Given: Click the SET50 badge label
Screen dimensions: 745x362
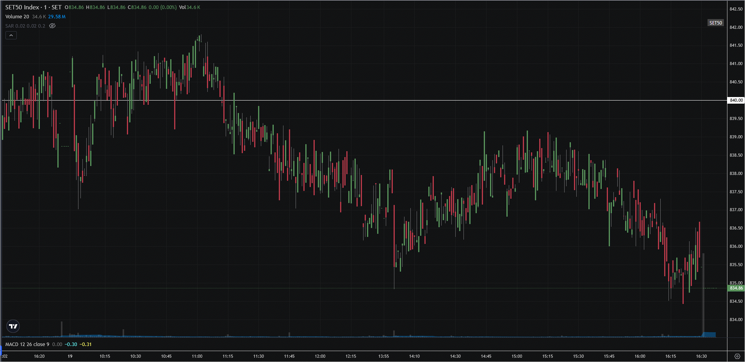Looking at the screenshot, I should coord(715,23).
